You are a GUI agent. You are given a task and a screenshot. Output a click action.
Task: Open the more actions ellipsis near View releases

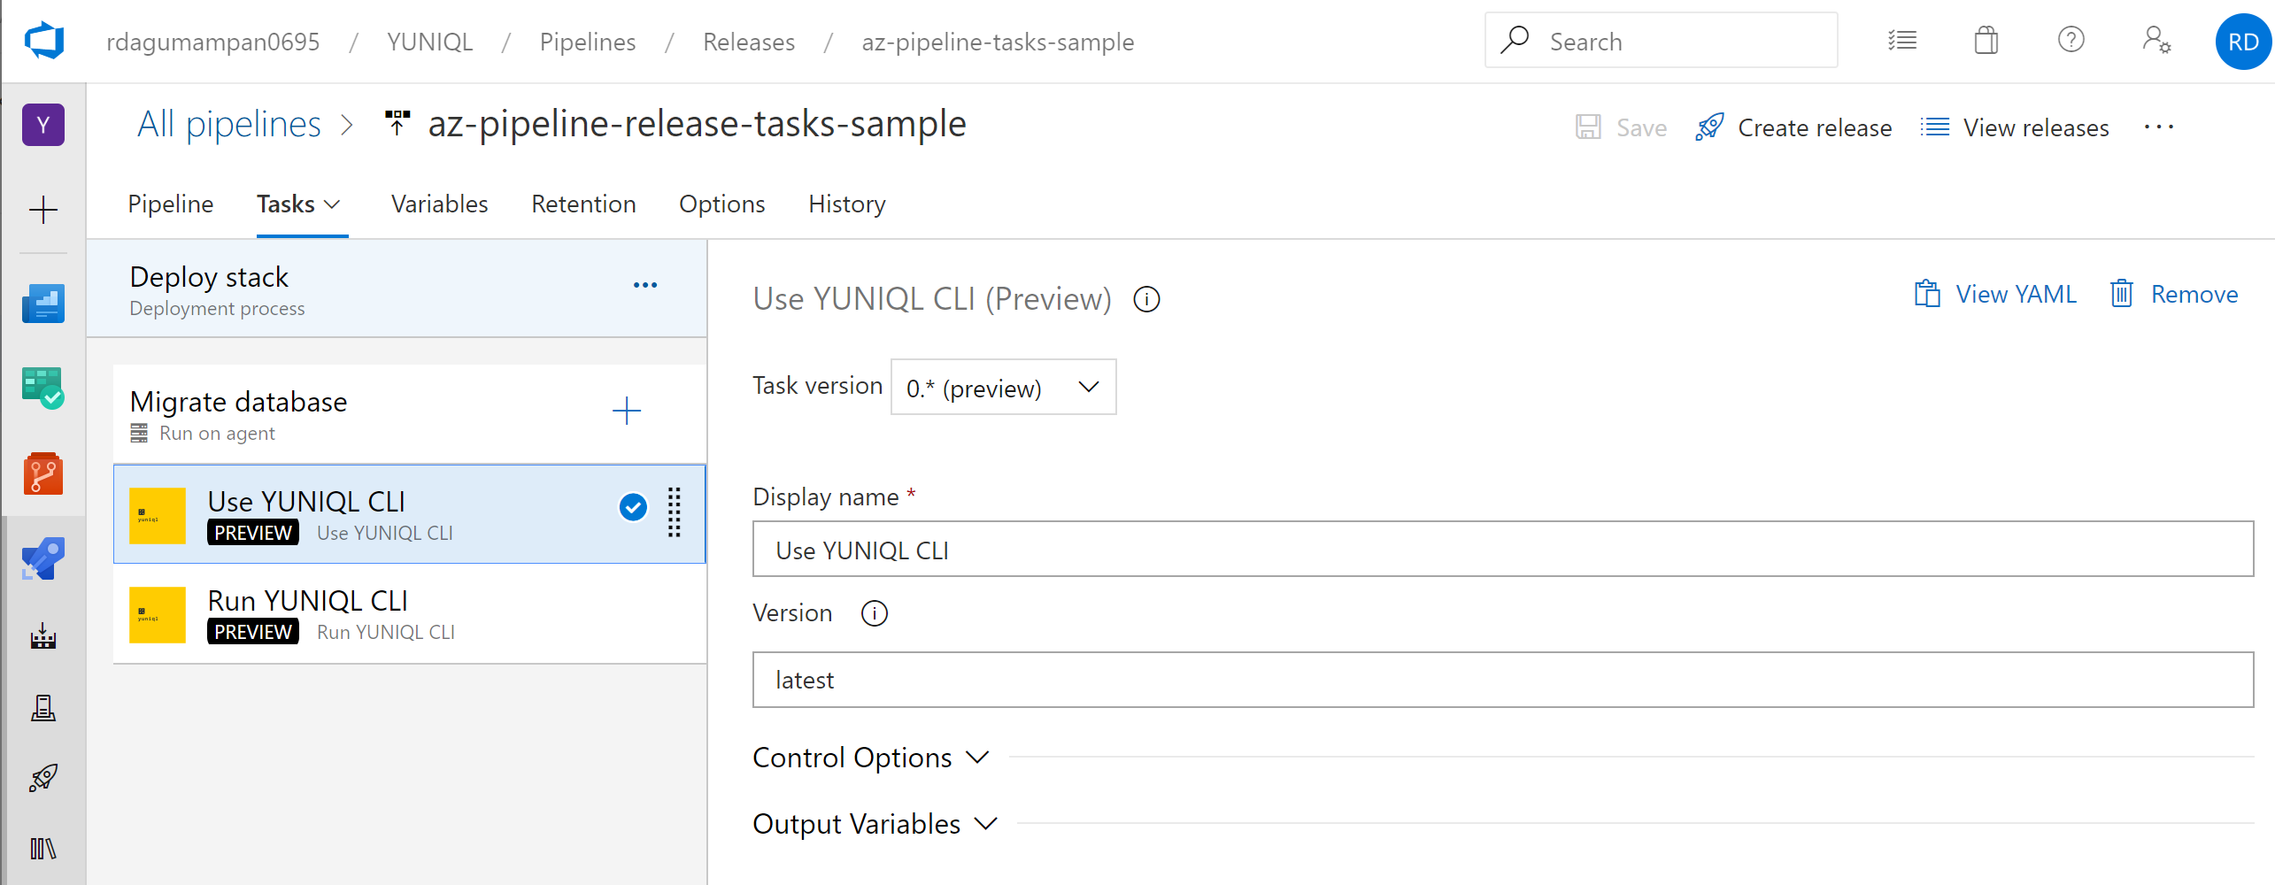point(2159,127)
